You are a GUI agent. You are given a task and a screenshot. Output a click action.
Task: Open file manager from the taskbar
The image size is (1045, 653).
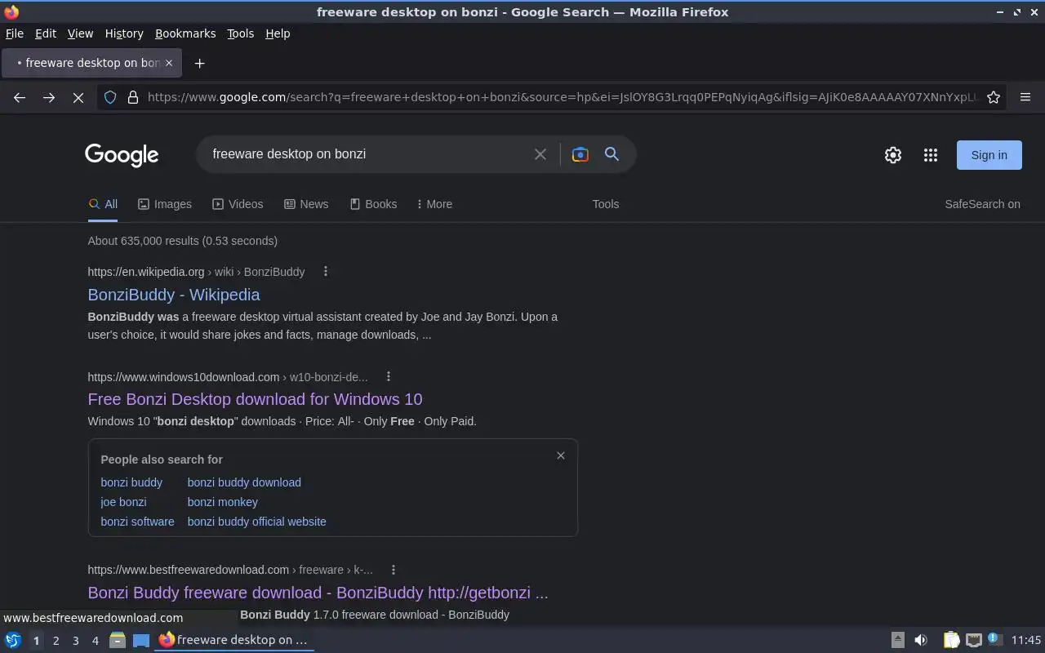coord(118,640)
